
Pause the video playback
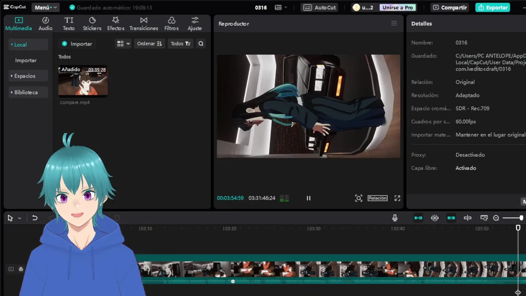point(309,198)
